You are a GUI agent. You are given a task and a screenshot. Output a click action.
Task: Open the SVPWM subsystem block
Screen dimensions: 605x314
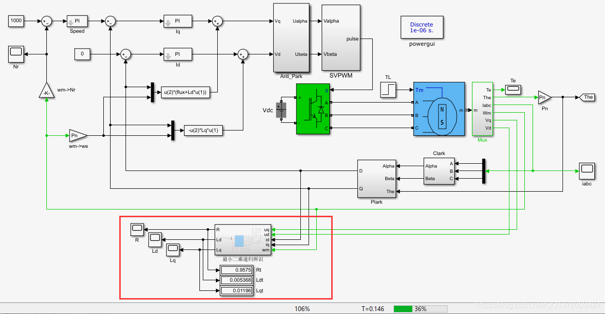(x=341, y=38)
